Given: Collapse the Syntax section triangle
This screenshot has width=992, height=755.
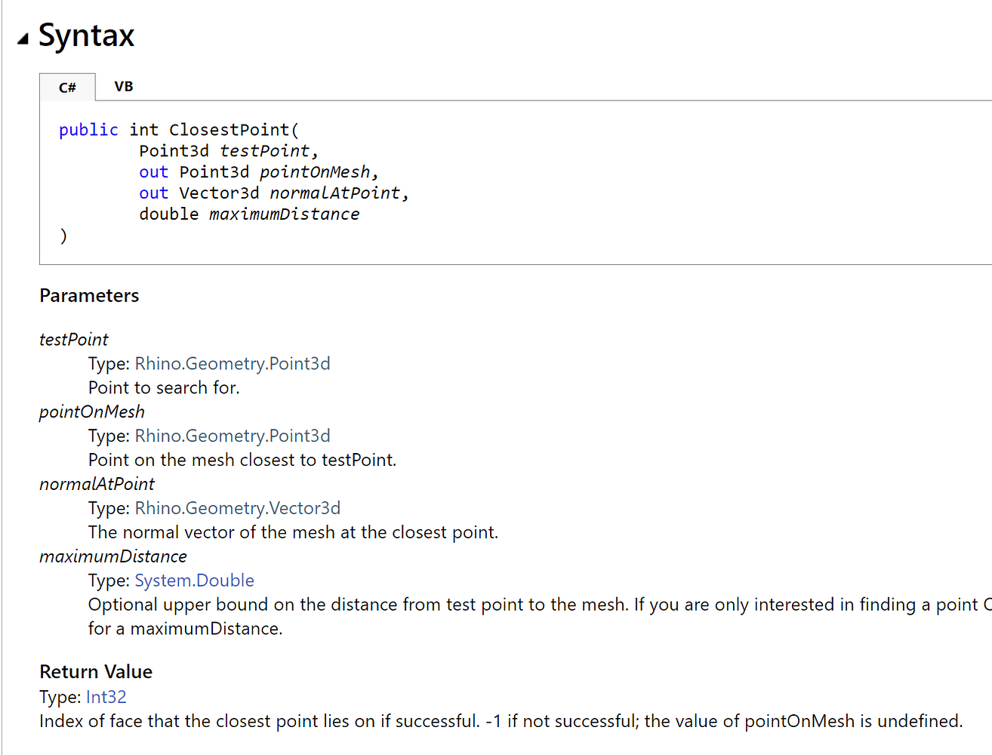Looking at the screenshot, I should pos(23,39).
